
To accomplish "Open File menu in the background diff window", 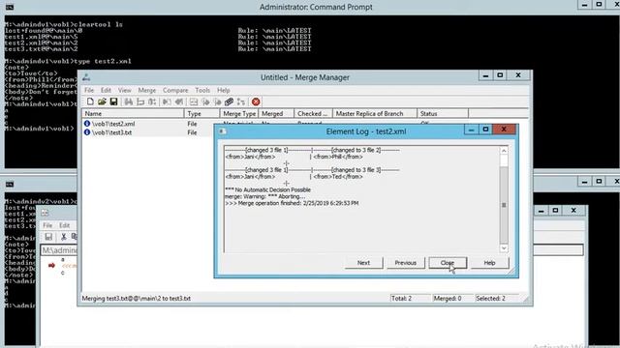I will click(x=47, y=225).
